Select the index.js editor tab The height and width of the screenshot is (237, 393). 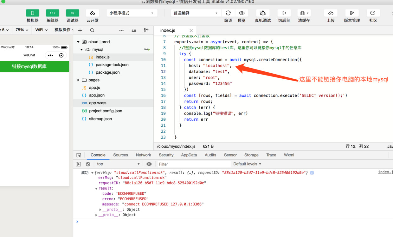tap(168, 30)
